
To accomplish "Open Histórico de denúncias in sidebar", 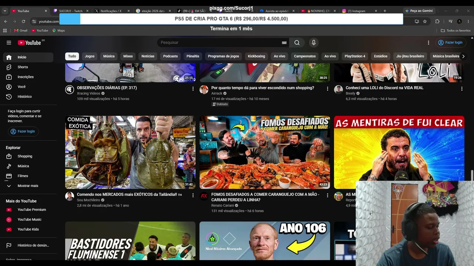I will 28,245.
